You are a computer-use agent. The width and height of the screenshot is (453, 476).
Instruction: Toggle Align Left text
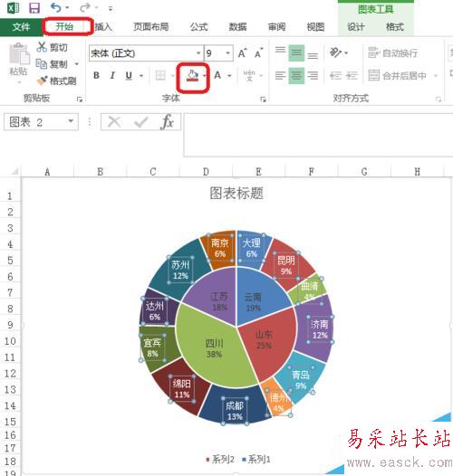click(280, 75)
